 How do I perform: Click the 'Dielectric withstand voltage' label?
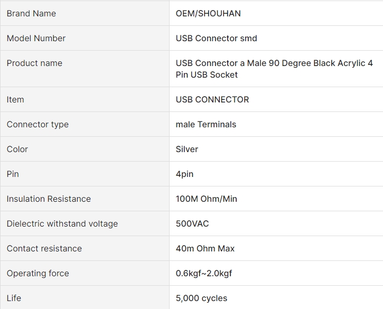click(x=62, y=224)
